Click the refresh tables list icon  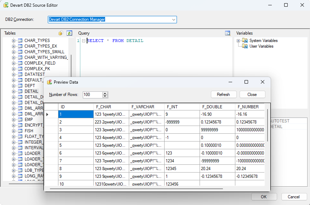point(69,33)
